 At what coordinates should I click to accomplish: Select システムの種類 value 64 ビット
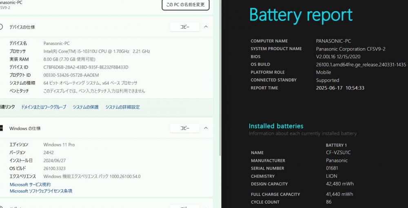pos(90,83)
